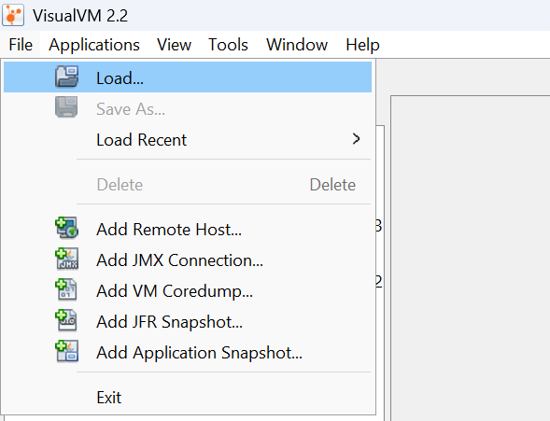
Task: Open the Help menu
Action: pos(362,45)
